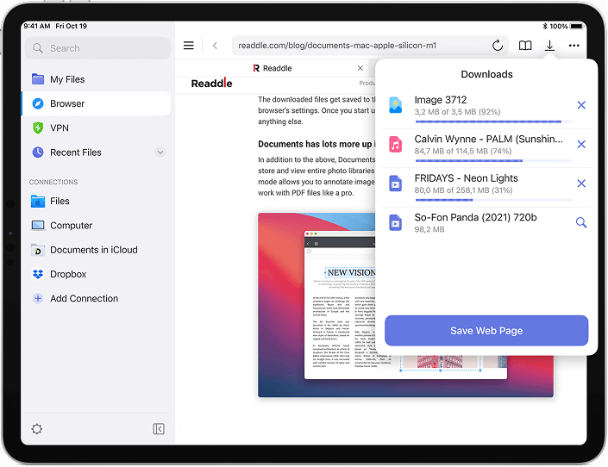Cancel the Image 3712 download
Image resolution: width=608 pixels, height=467 pixels.
[581, 105]
